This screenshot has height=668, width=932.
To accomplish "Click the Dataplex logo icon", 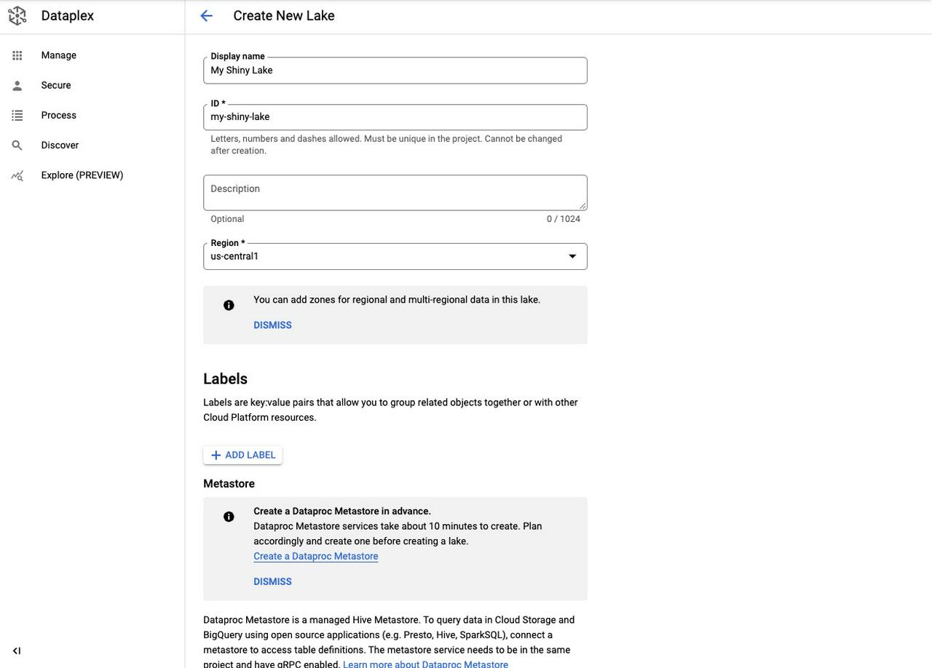I will click(x=17, y=16).
